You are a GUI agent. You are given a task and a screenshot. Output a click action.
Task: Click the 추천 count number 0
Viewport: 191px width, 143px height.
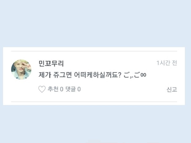point(61,89)
